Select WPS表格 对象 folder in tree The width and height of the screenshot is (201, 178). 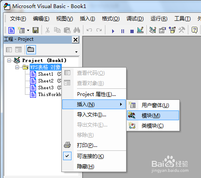tap(45, 67)
